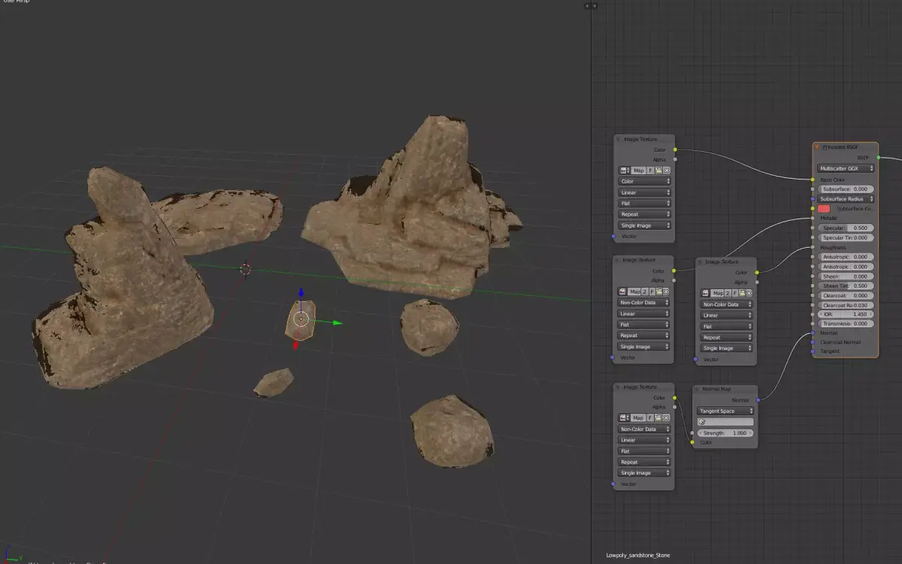
Task: Click user count 2 in Roughness texture node
Action: (x=728, y=293)
